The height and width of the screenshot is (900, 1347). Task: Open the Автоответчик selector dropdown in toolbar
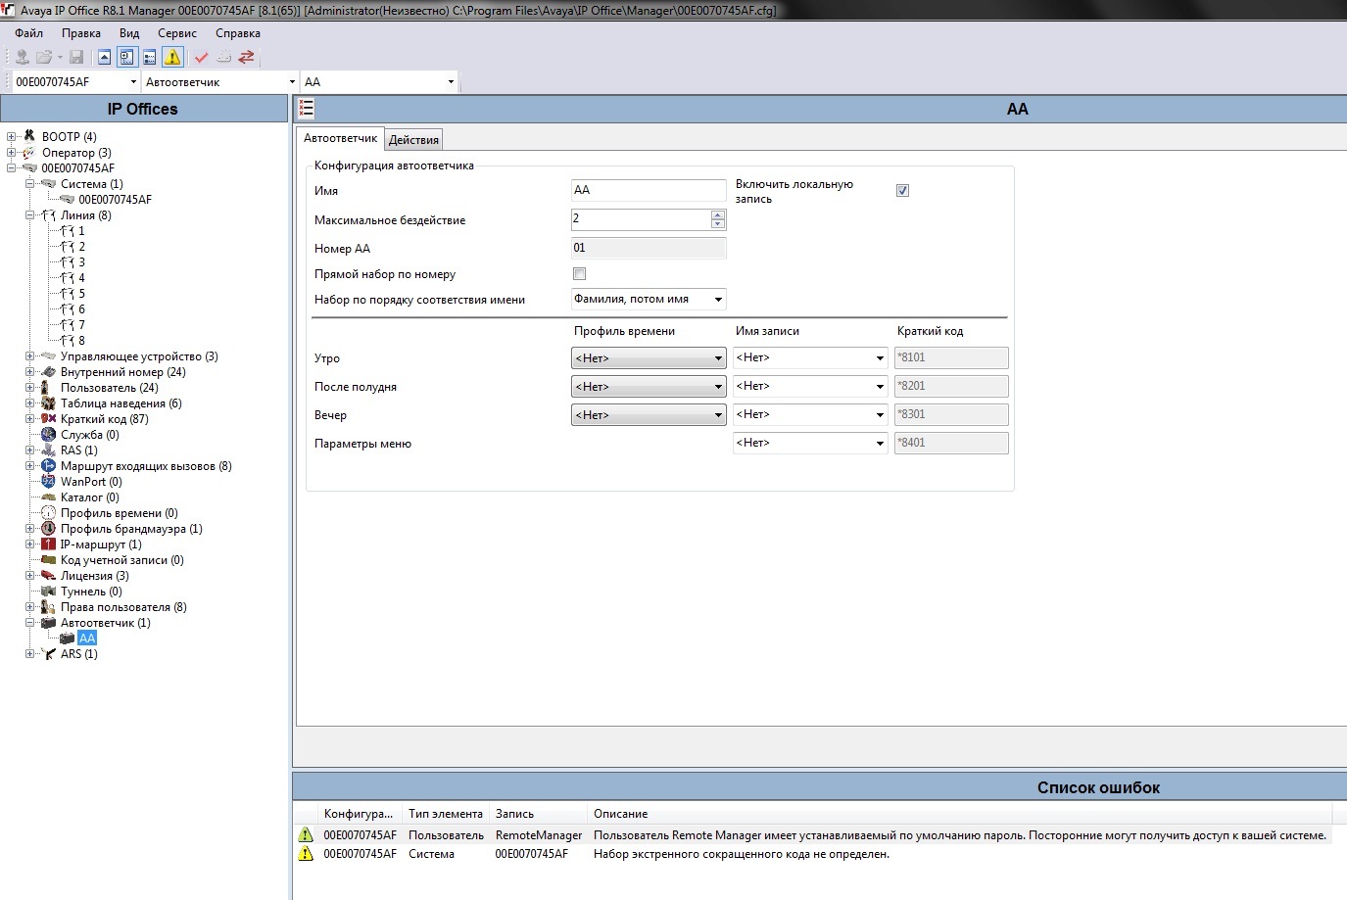[292, 82]
